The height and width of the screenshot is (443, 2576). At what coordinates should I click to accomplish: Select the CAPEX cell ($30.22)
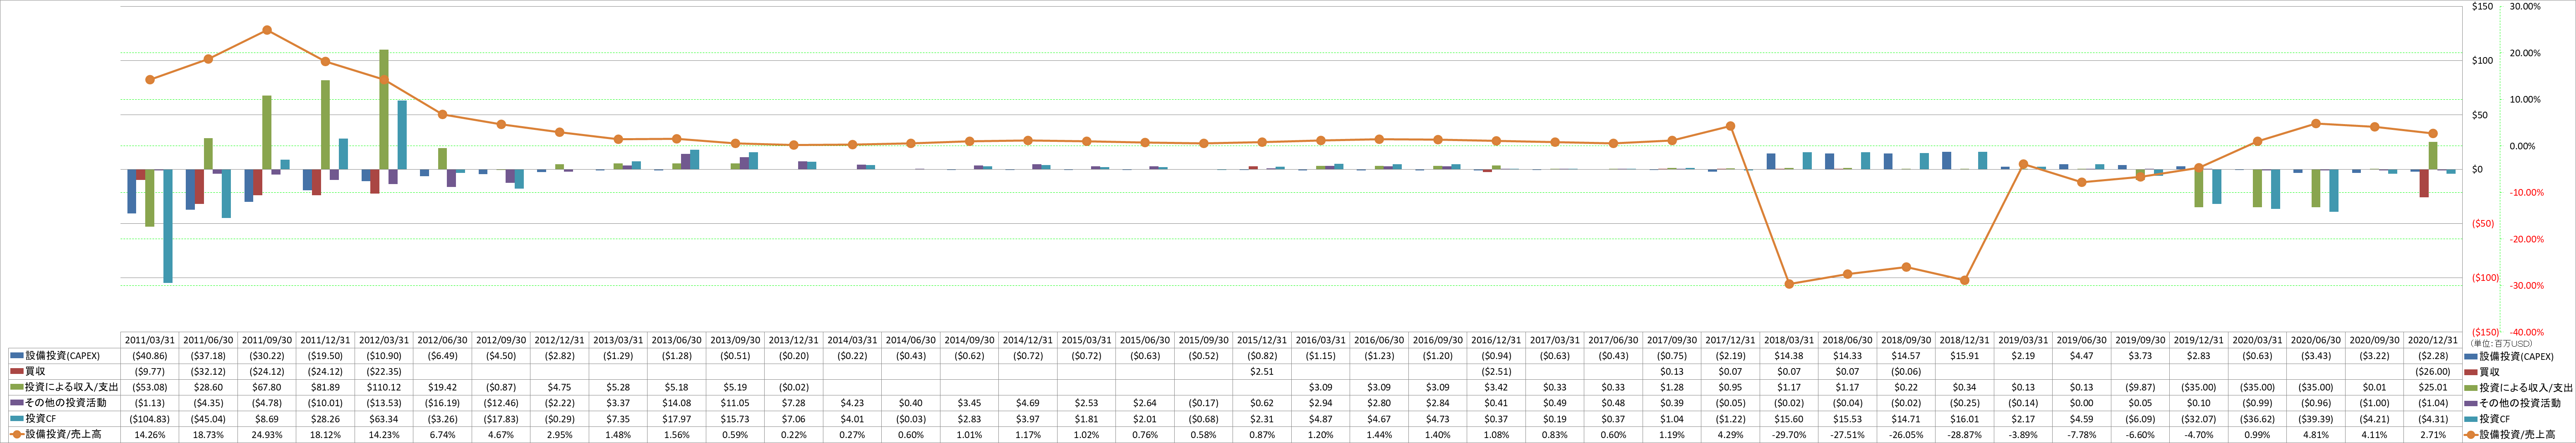click(266, 356)
